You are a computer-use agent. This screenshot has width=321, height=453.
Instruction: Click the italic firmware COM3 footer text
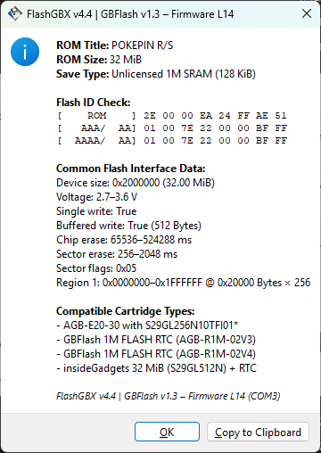point(169,396)
